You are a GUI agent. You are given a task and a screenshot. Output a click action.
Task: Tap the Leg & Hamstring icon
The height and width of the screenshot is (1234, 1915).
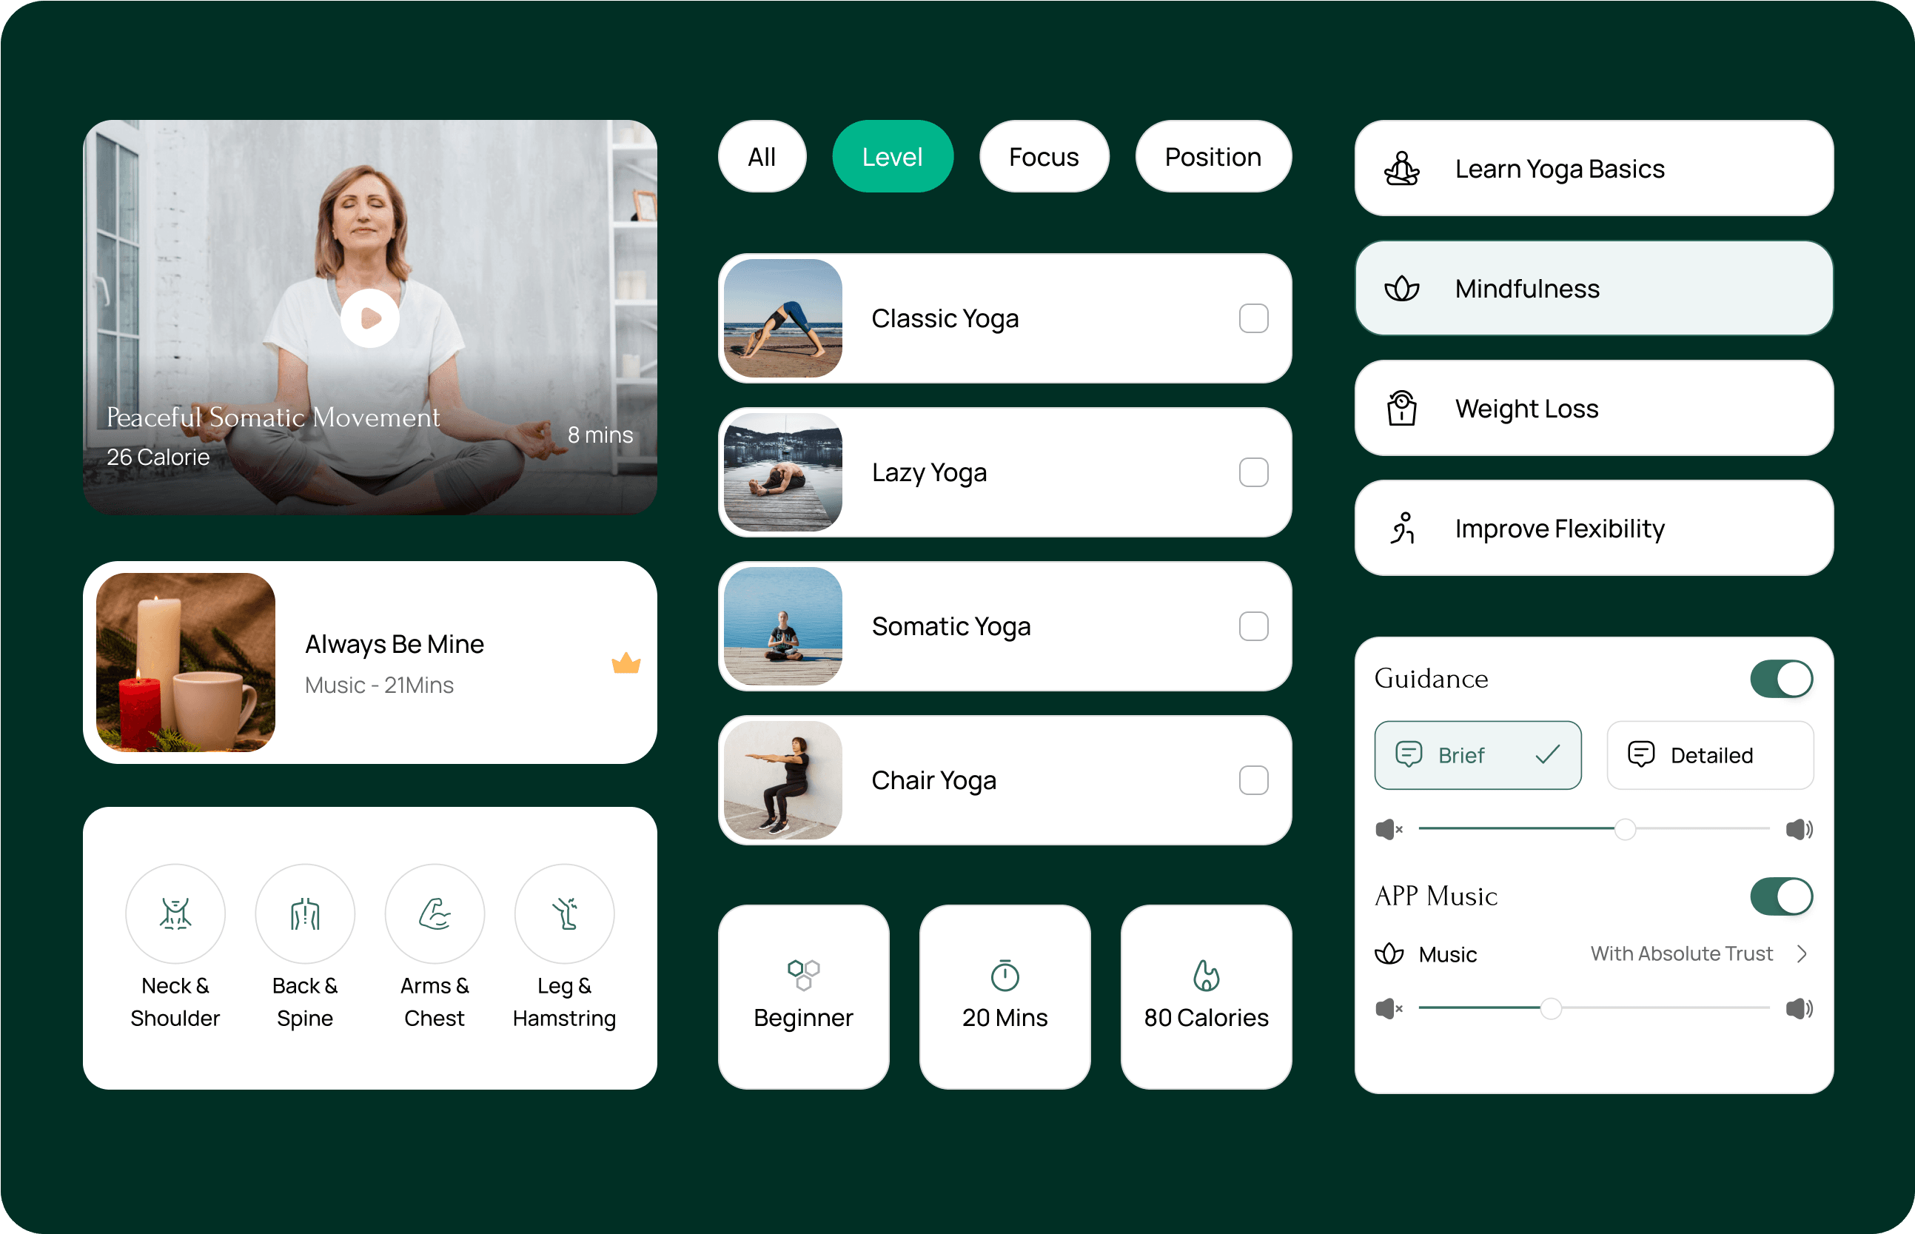[564, 913]
